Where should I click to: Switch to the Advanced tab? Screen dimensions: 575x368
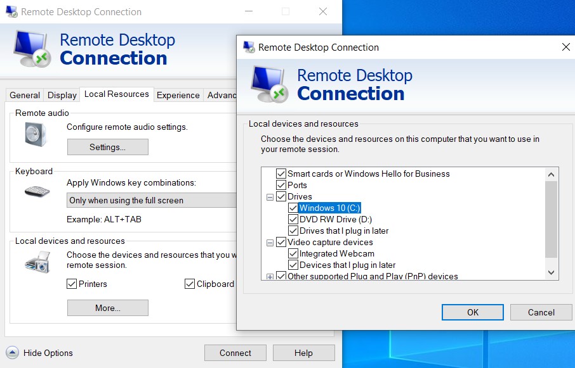[221, 95]
